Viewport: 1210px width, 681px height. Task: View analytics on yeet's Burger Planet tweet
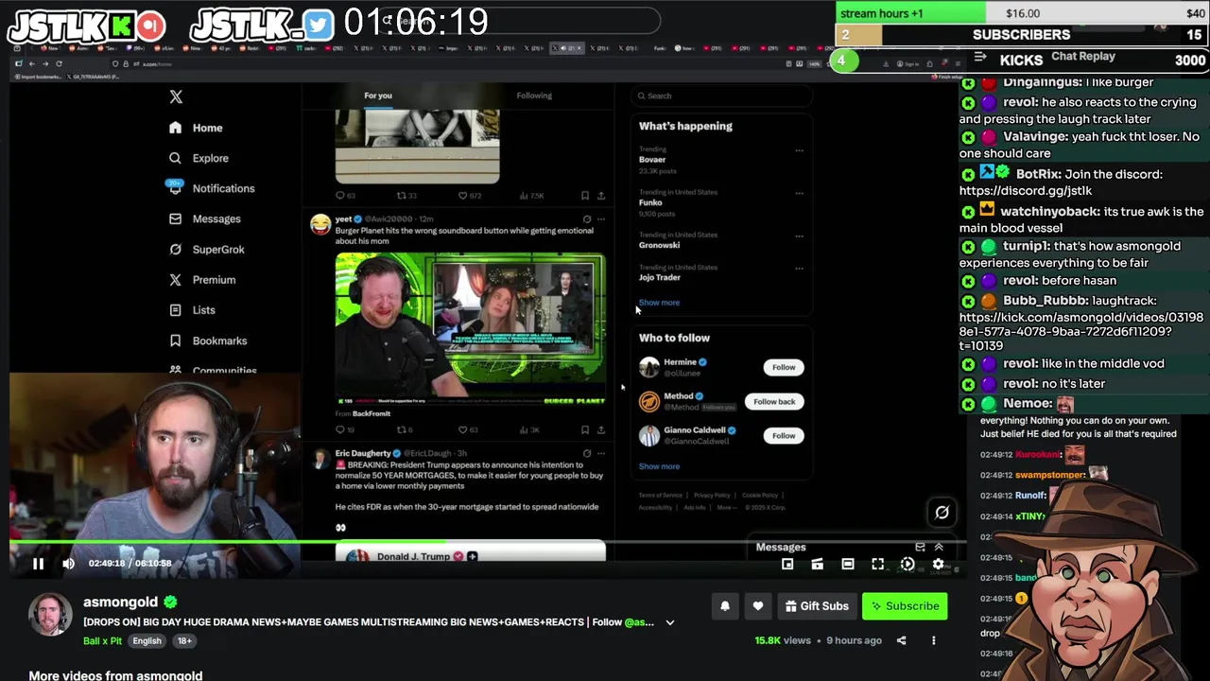[529, 429]
